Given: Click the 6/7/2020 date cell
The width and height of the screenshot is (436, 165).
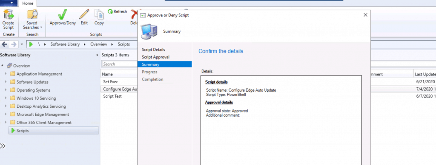Looking at the screenshot, I should pyautogui.click(x=425, y=96).
